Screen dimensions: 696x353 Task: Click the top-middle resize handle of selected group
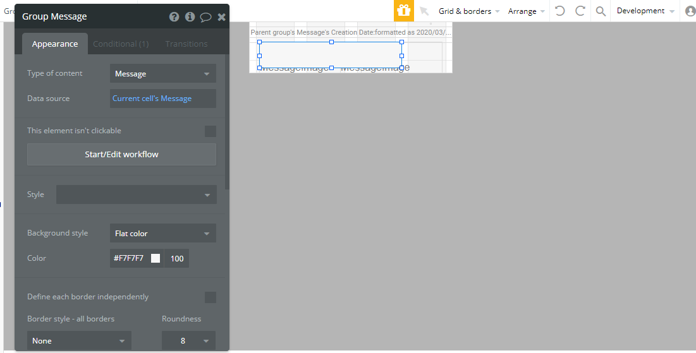click(x=331, y=42)
